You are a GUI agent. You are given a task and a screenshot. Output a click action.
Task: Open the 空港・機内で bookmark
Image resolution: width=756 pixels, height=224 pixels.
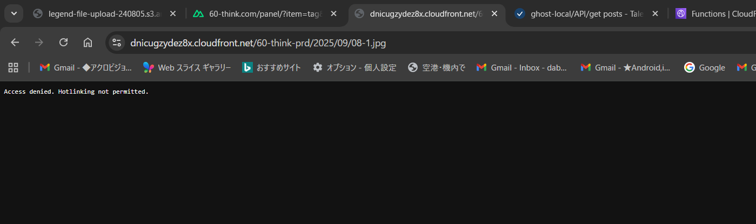pos(437,67)
